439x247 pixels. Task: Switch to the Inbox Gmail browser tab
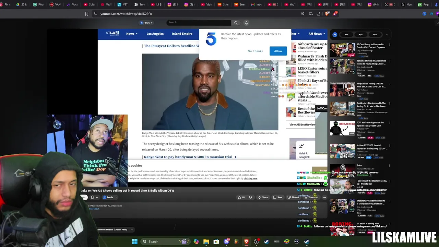pos(256,4)
